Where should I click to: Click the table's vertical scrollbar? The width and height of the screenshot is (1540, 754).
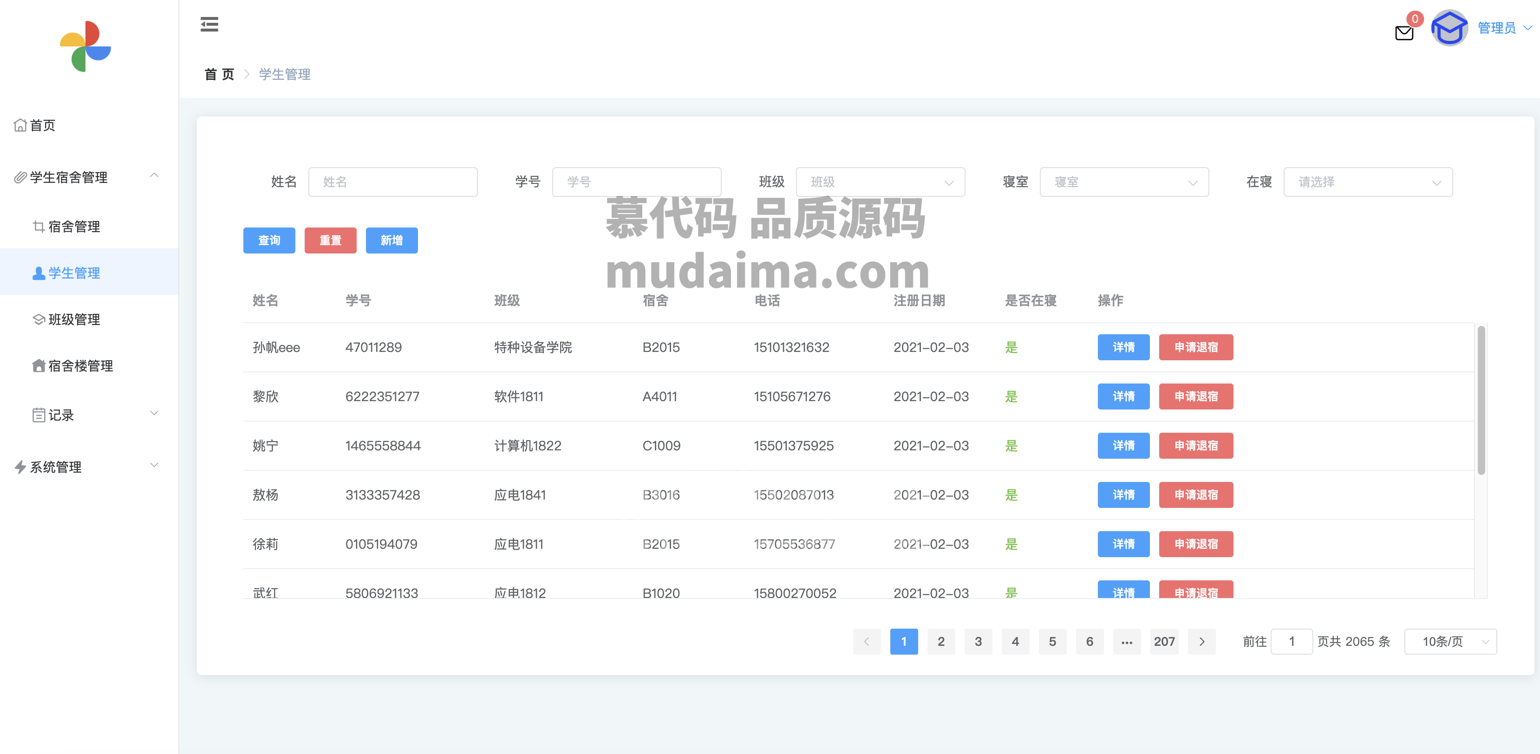point(1481,400)
